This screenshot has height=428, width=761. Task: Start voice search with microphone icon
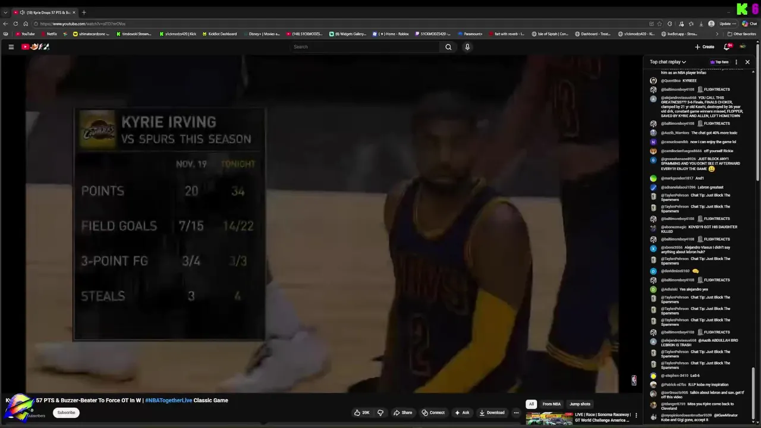point(467,47)
